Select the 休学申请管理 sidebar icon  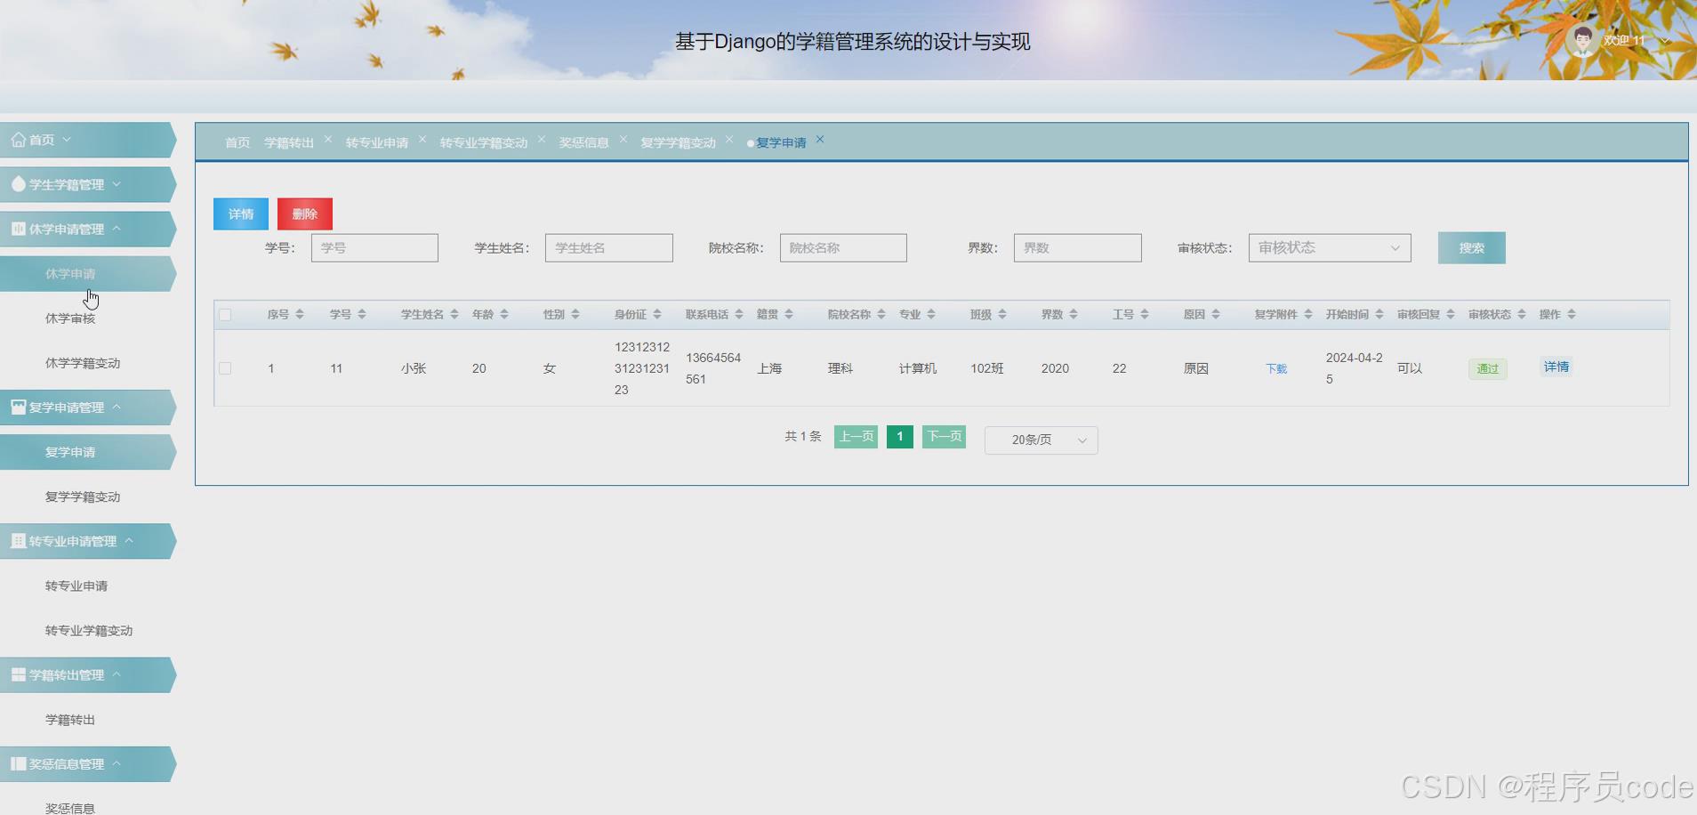18,229
